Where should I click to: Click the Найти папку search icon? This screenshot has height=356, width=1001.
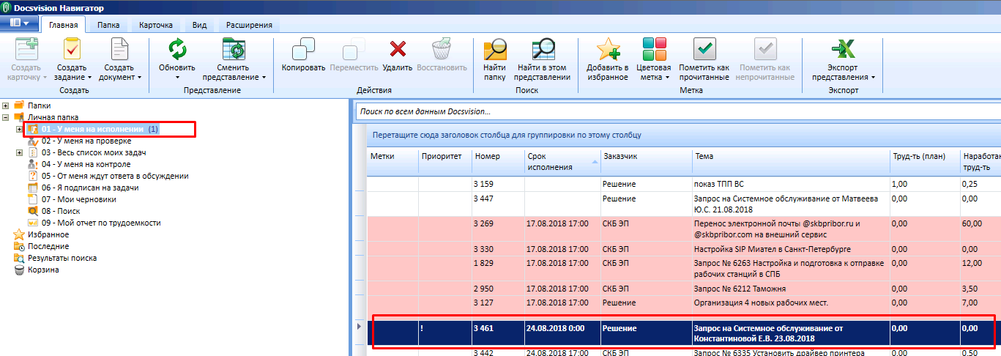click(x=494, y=50)
